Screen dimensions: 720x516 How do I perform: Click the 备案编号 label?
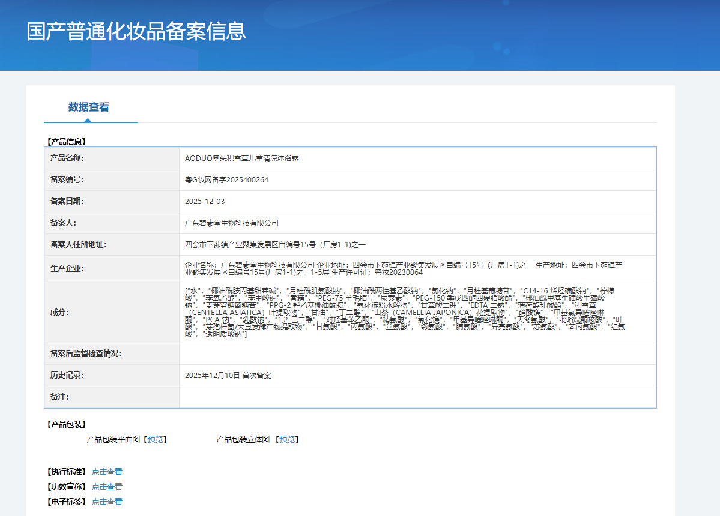(67, 180)
